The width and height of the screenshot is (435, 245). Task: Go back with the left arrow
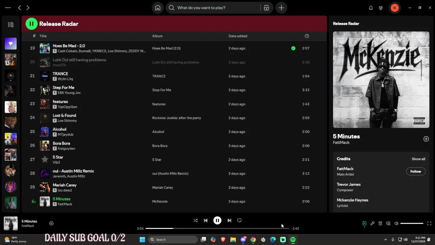(x=20, y=7)
